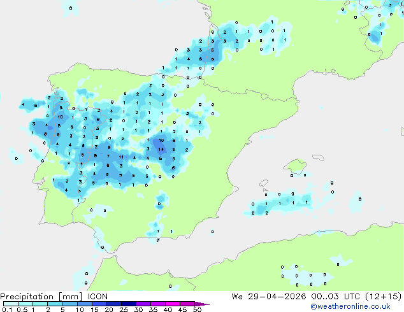Click the "25" legend scale label
This screenshot has height=312, width=404.
click(124, 309)
